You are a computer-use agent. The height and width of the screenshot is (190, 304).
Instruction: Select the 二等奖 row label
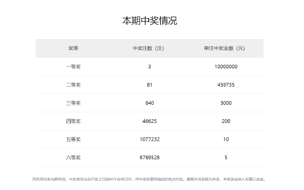(73, 85)
